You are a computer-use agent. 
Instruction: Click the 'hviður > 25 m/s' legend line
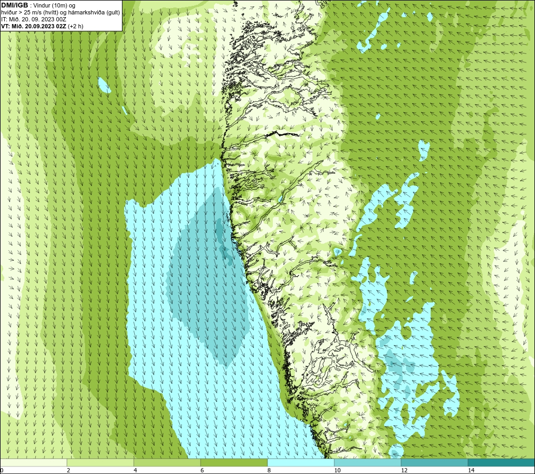60,13
